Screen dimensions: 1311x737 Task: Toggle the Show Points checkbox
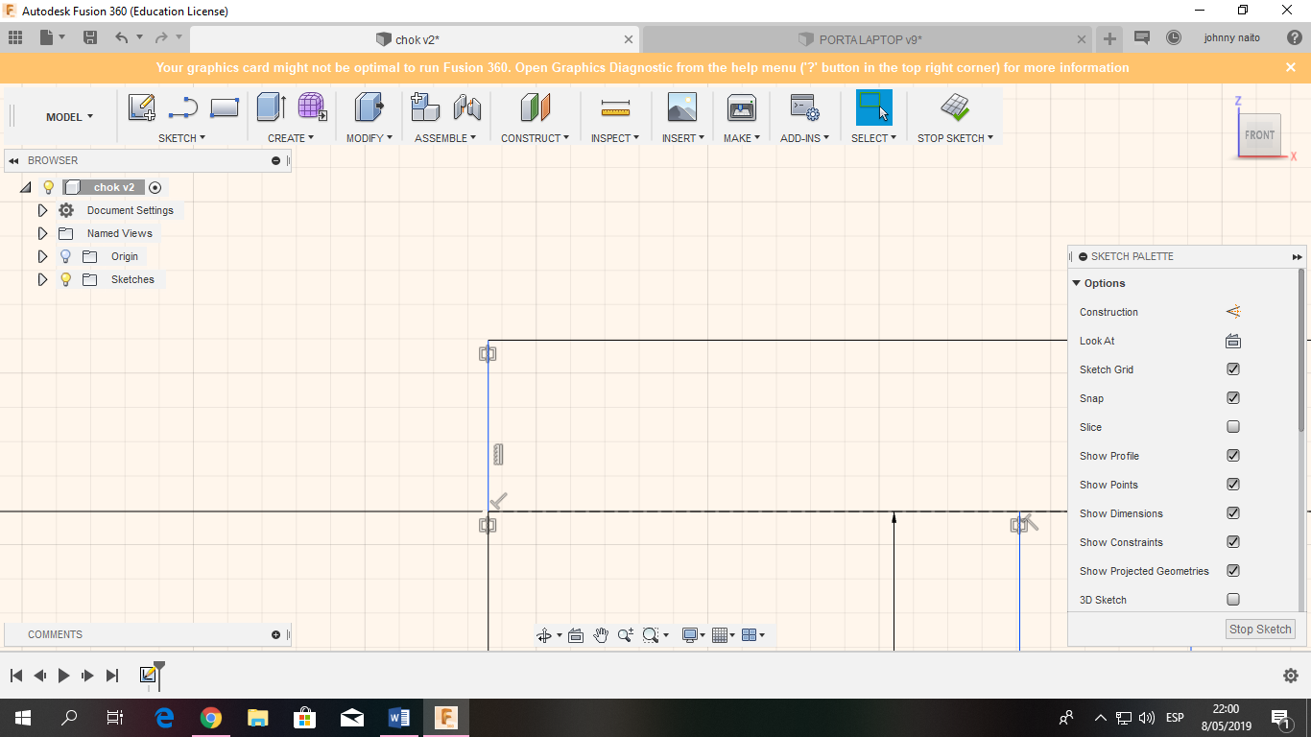pyautogui.click(x=1233, y=485)
